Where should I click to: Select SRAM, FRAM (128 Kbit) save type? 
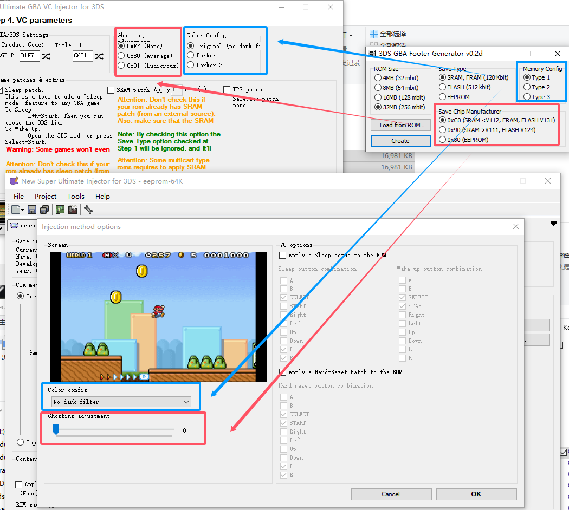(x=442, y=77)
